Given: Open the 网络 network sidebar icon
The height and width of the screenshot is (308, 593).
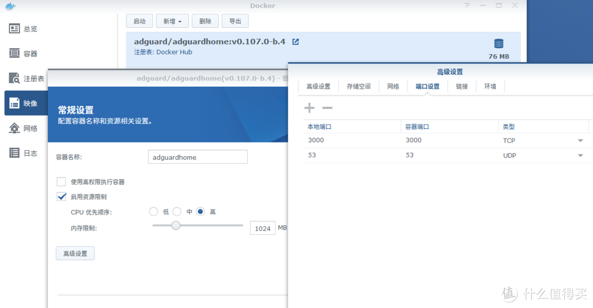Looking at the screenshot, I should pos(14,128).
